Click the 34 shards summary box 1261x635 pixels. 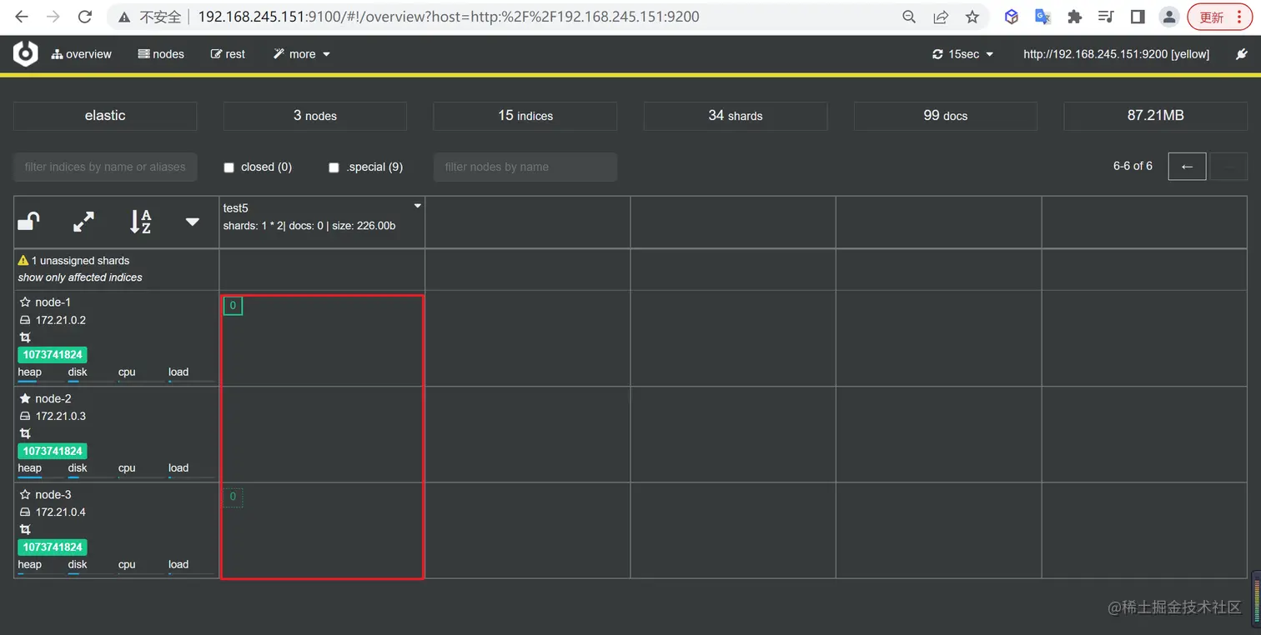click(x=736, y=116)
